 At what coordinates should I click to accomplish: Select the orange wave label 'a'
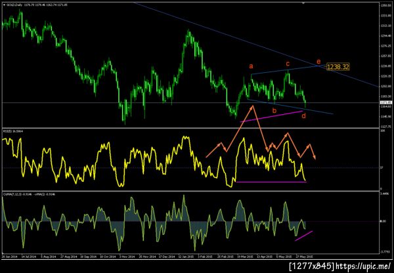(x=251, y=66)
